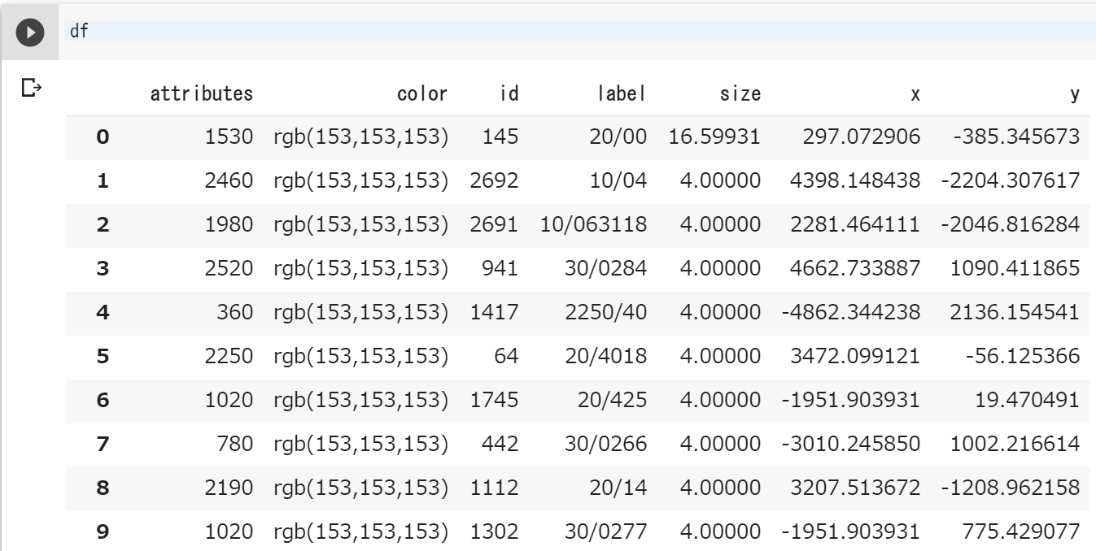Click the attributes column header

[x=201, y=94]
